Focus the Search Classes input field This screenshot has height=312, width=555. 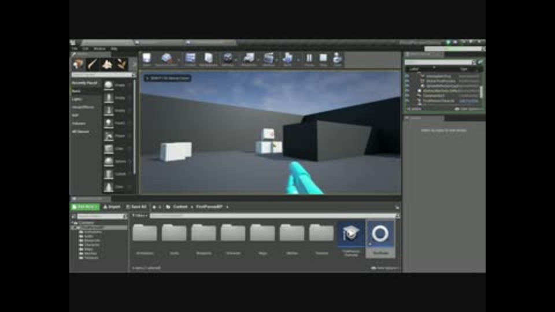(x=103, y=75)
